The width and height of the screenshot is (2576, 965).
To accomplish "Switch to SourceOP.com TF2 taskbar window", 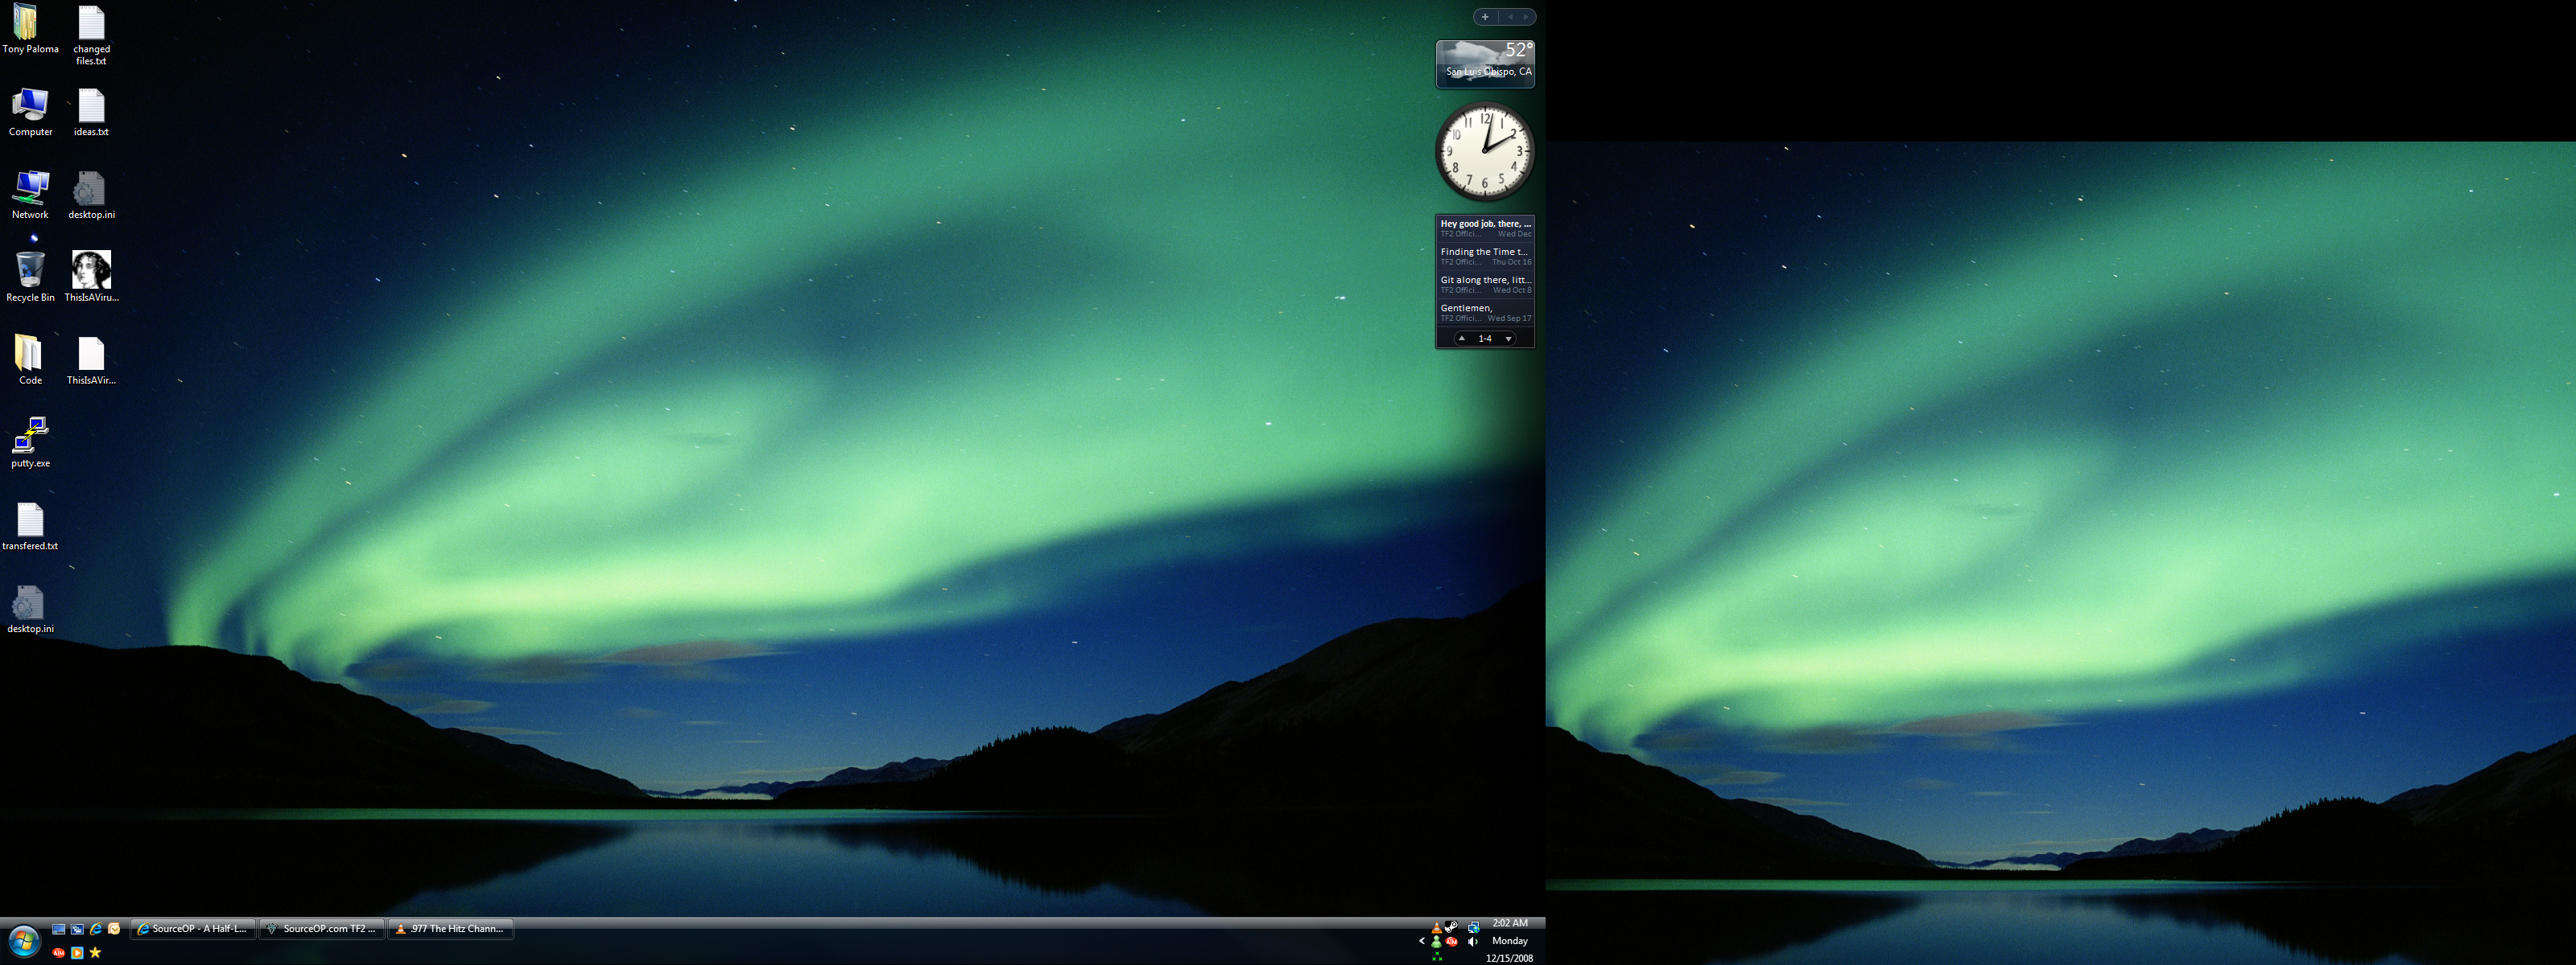I will [x=322, y=929].
